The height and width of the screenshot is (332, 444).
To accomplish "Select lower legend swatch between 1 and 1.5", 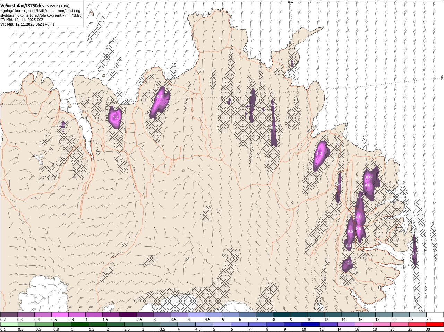I will point(80,324).
